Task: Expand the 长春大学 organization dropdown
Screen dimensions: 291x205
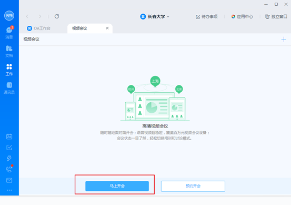Action: click(155, 16)
